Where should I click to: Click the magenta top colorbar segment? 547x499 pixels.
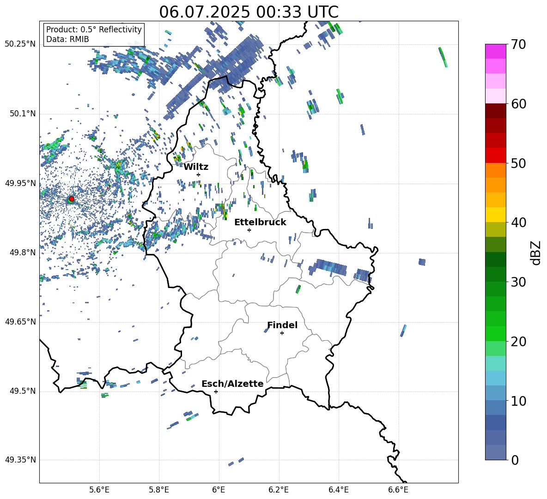pos(496,51)
